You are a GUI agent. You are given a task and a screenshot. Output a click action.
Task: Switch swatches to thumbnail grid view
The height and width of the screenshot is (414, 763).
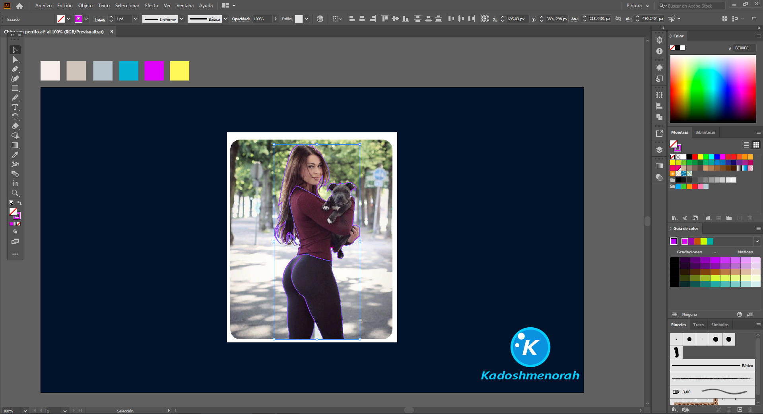(x=756, y=145)
